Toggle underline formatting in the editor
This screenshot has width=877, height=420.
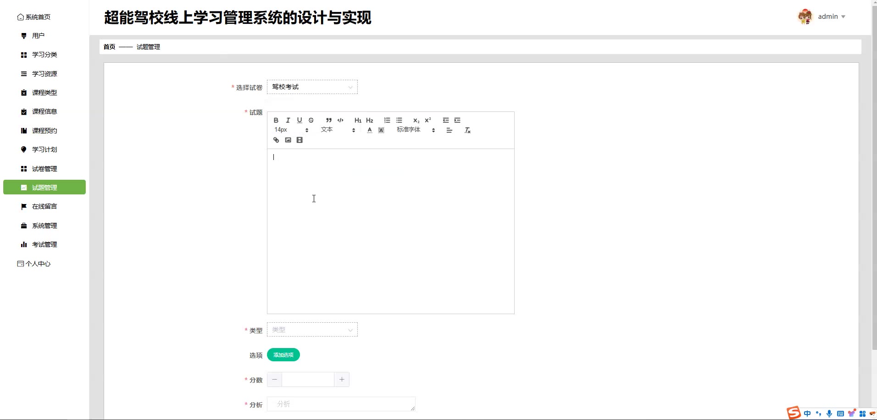click(300, 120)
